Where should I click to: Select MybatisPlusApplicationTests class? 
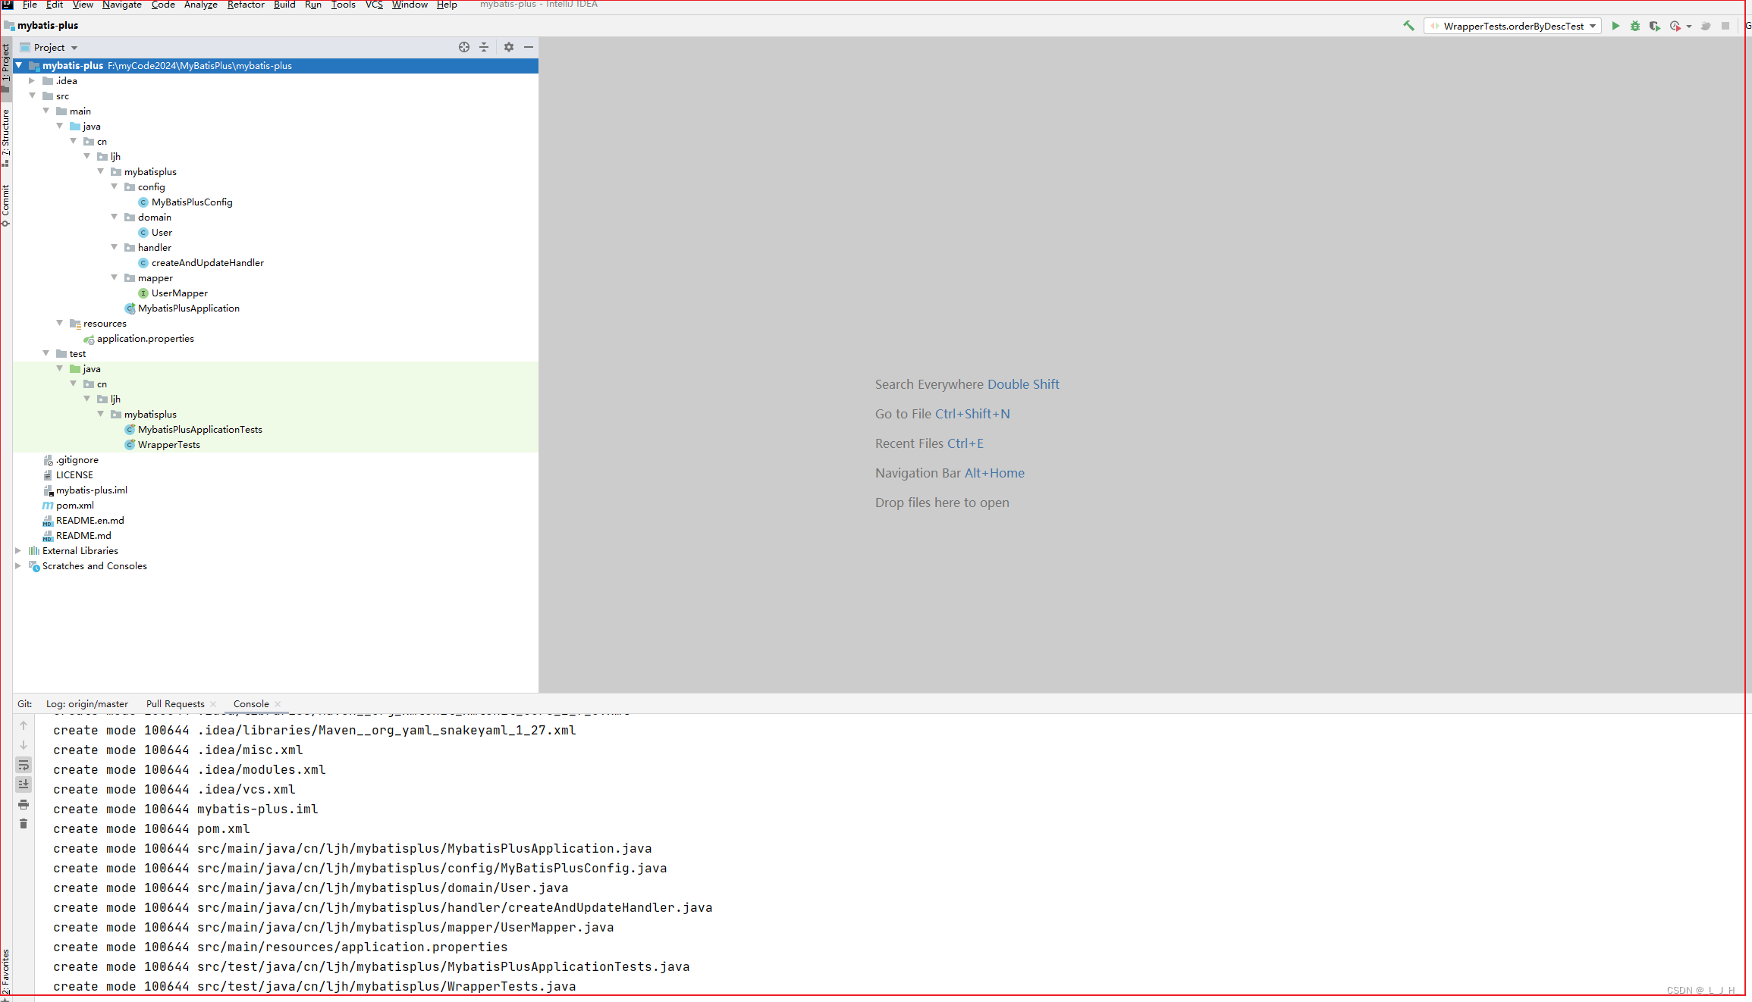[x=199, y=430]
